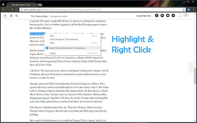
Task: Select Search Urban Dictionary for 'Pax Americana'
Action: coord(73,48)
